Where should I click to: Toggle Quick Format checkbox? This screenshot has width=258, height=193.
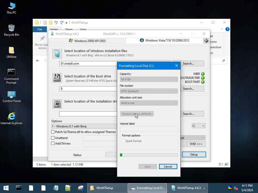click(123, 141)
